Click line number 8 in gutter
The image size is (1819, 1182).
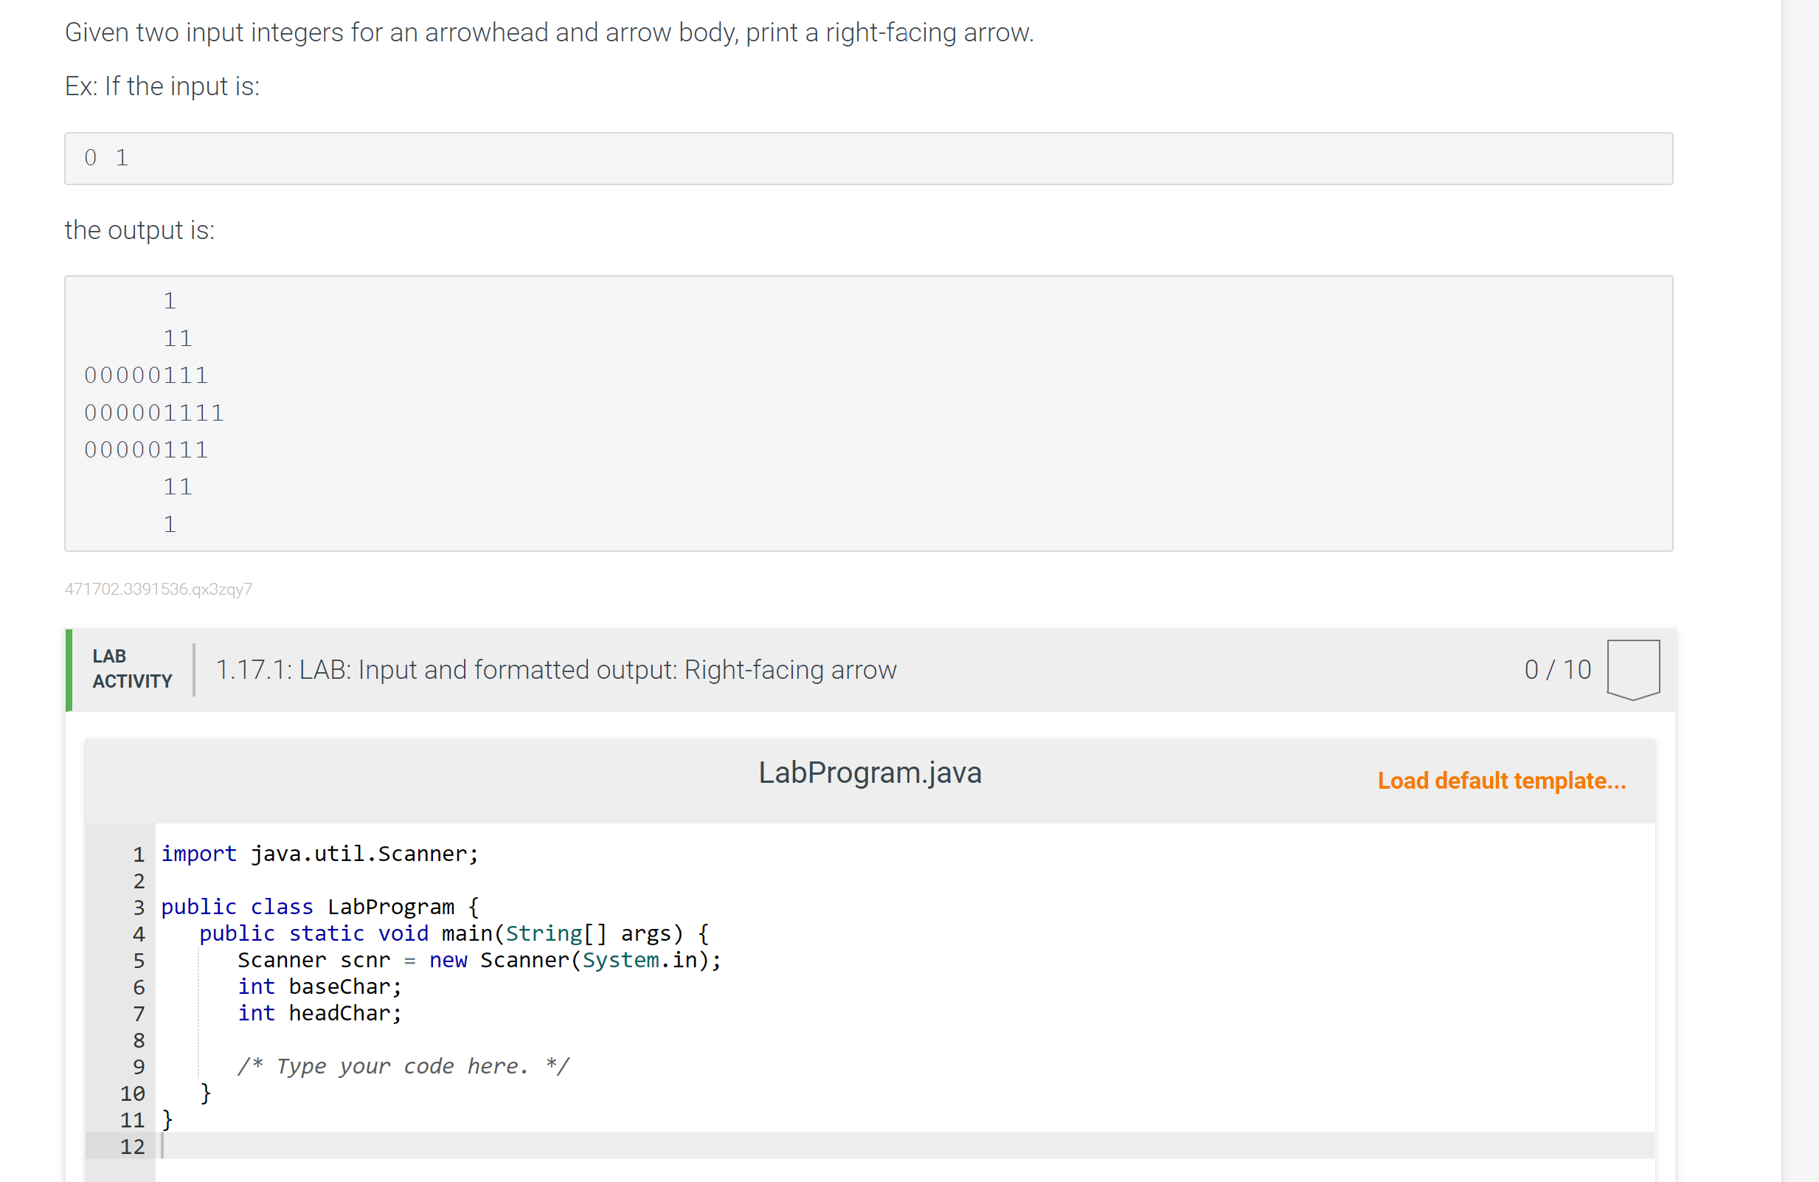click(x=139, y=1040)
